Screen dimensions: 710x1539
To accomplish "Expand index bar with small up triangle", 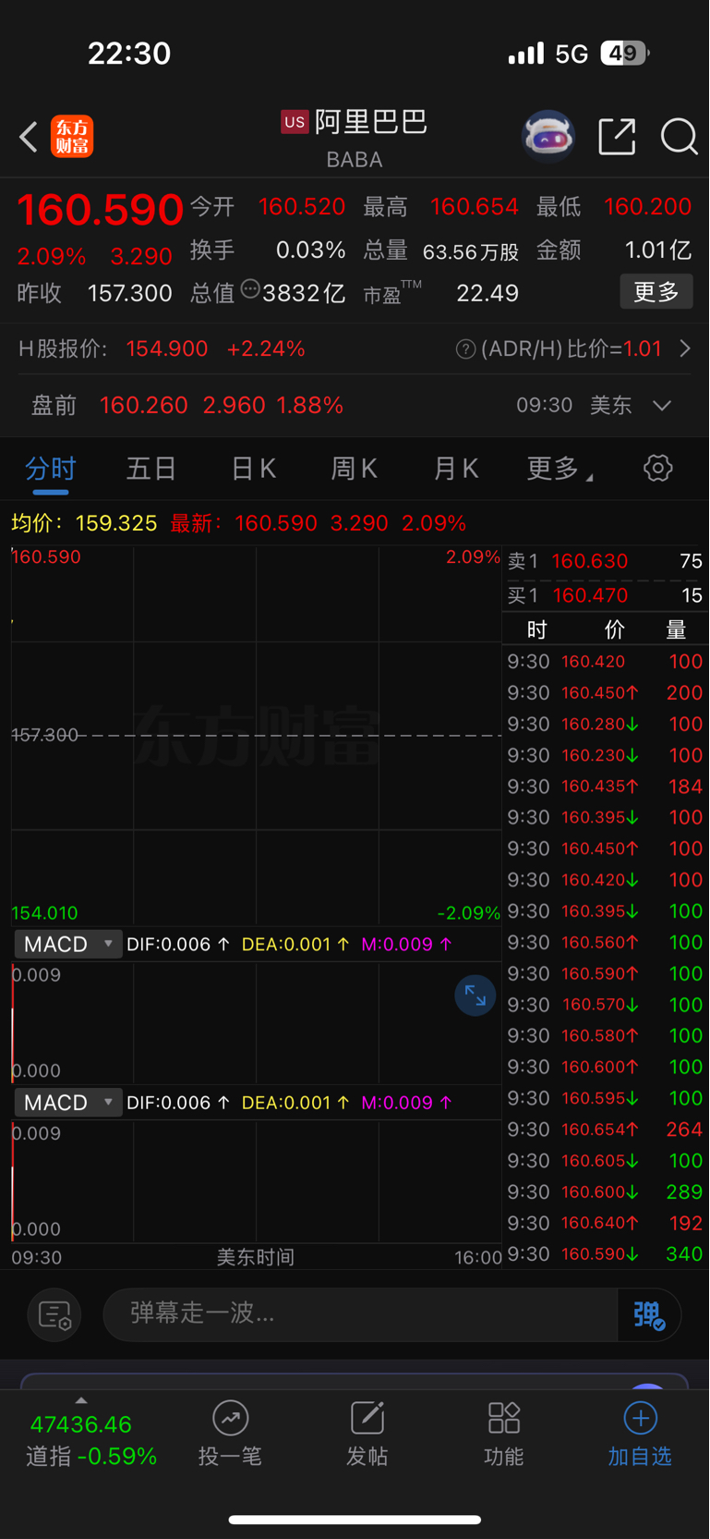I will click(x=81, y=1400).
